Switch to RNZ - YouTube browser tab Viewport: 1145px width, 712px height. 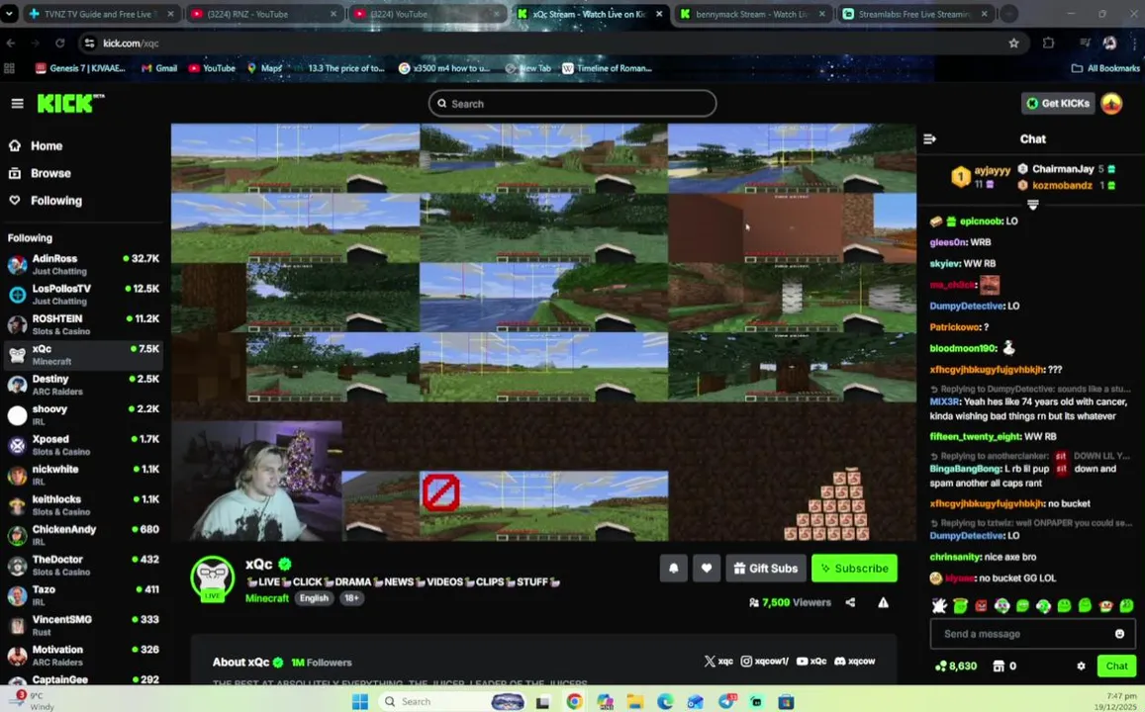263,14
